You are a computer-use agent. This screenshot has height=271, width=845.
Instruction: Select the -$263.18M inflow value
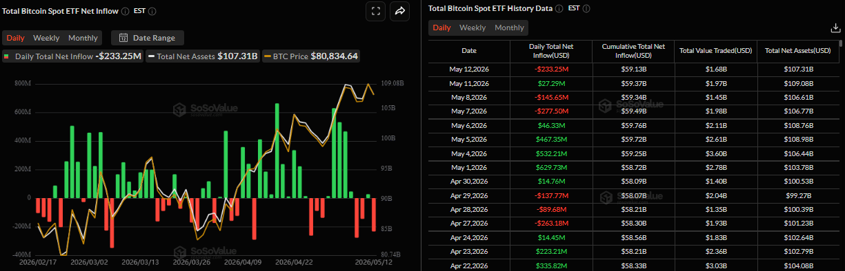(x=550, y=224)
